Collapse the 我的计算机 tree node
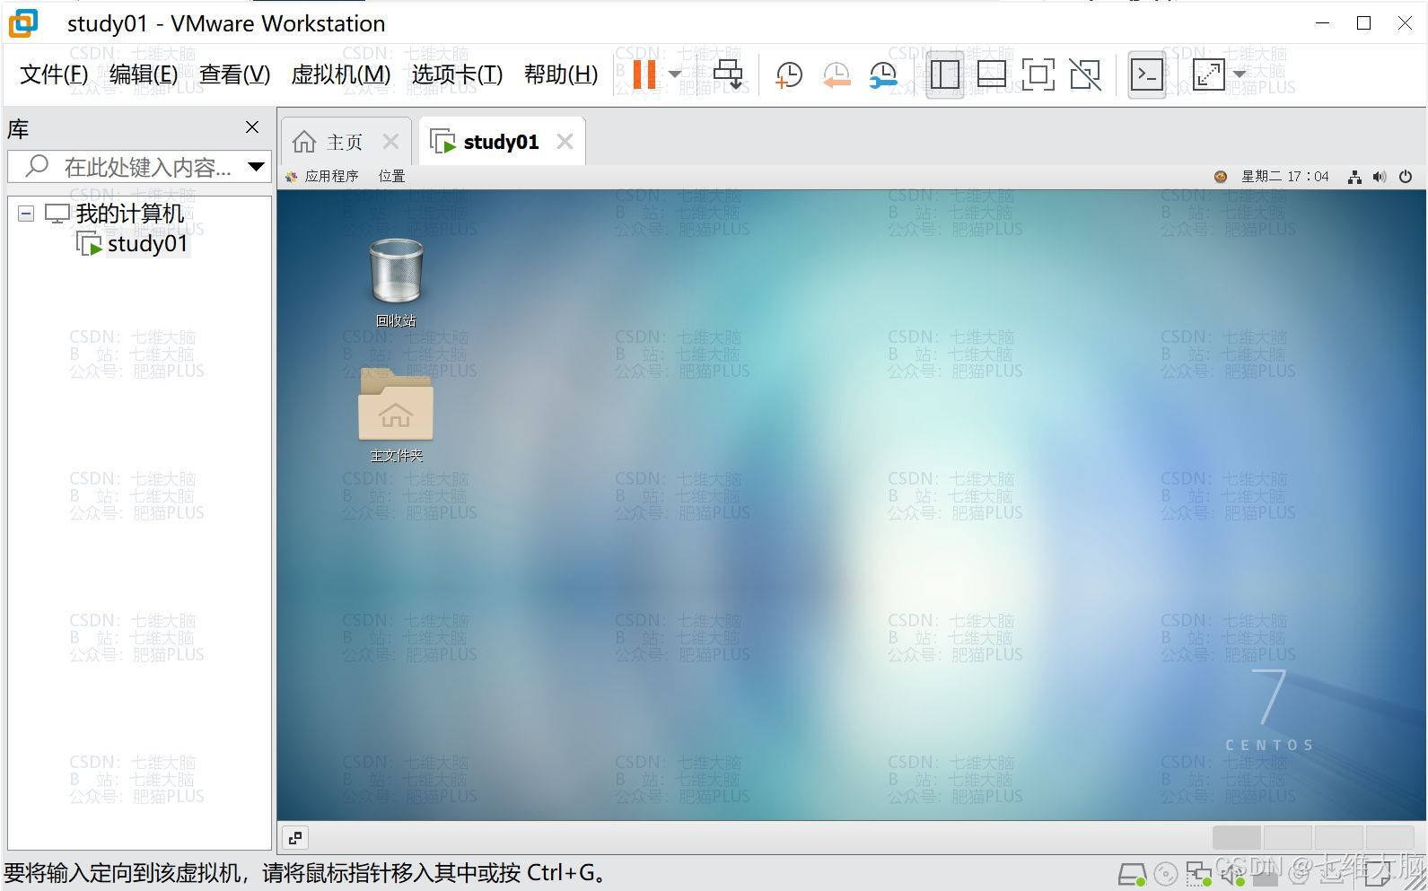This screenshot has width=1428, height=891. pyautogui.click(x=26, y=214)
